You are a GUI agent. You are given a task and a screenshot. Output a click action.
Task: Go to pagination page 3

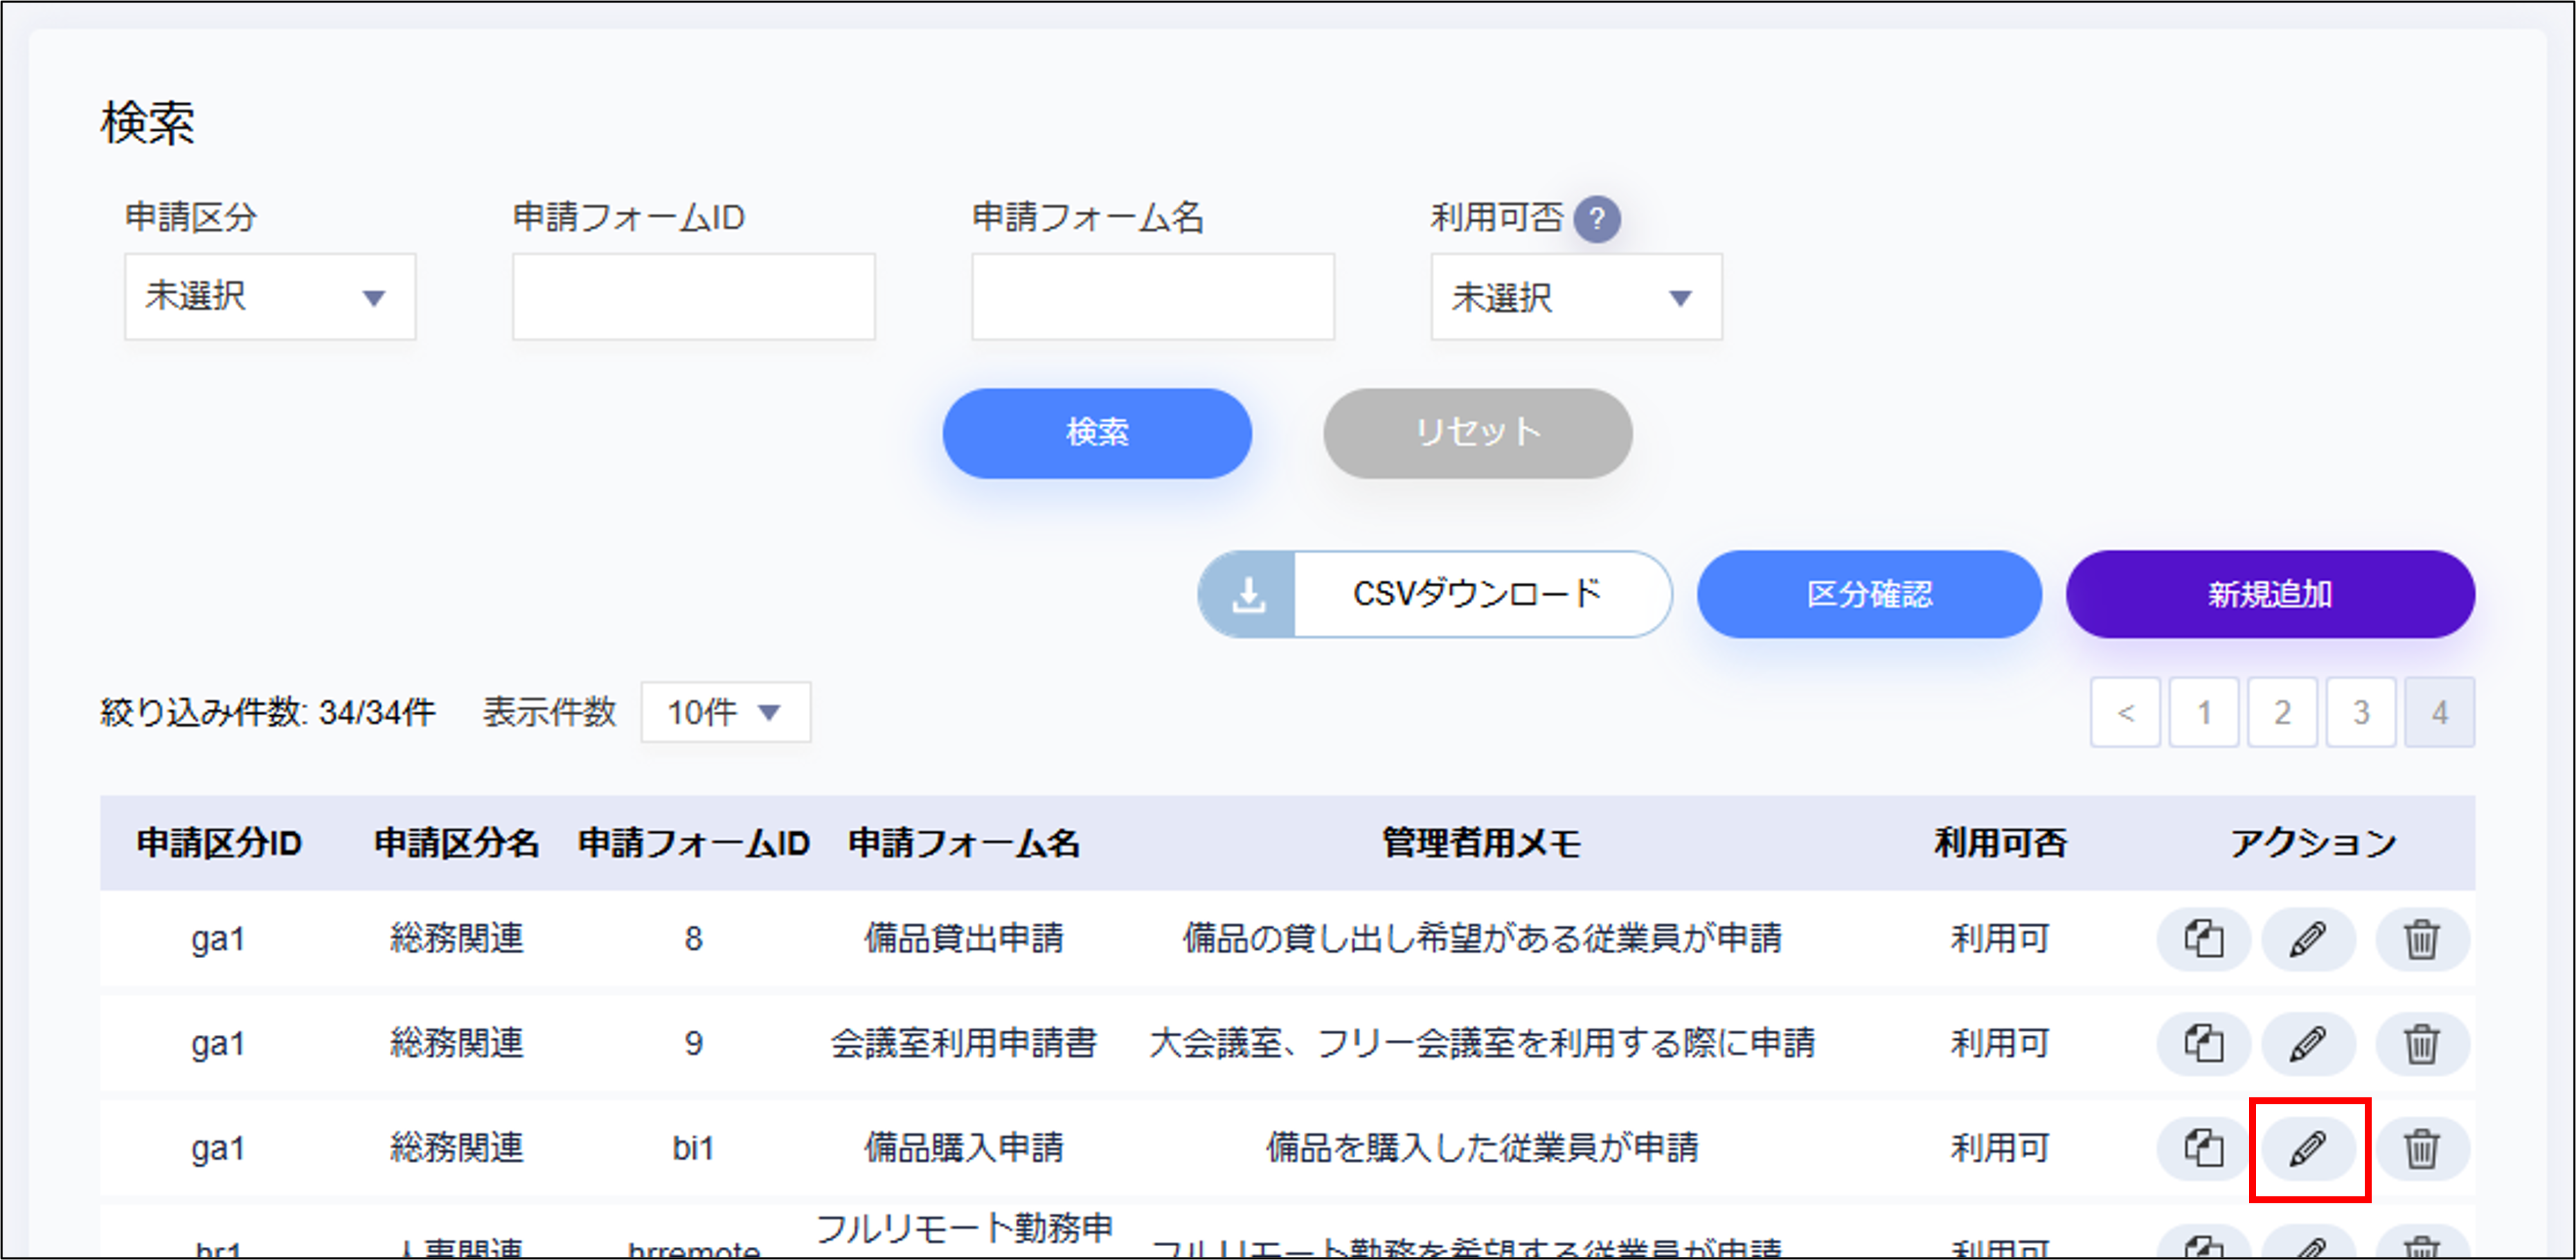pos(2360,712)
